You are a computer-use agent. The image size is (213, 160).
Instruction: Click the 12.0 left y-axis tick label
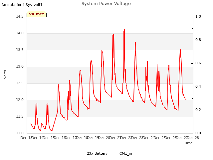coord(20,100)
